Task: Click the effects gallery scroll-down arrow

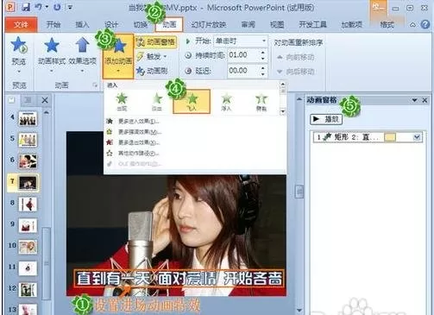Action: 283,111
